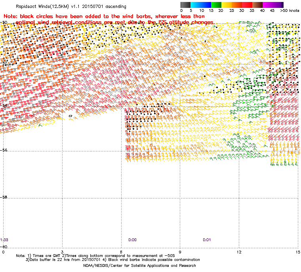
Task: Click the '-58' latitude axis label
Action: 4,197
